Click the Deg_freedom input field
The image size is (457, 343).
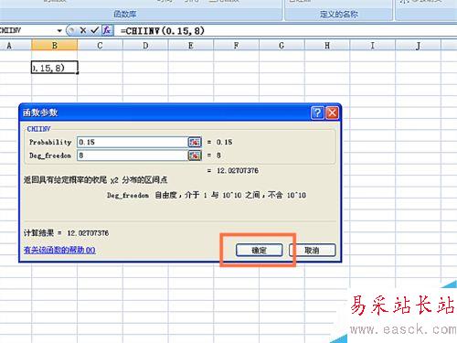pyautogui.click(x=133, y=155)
